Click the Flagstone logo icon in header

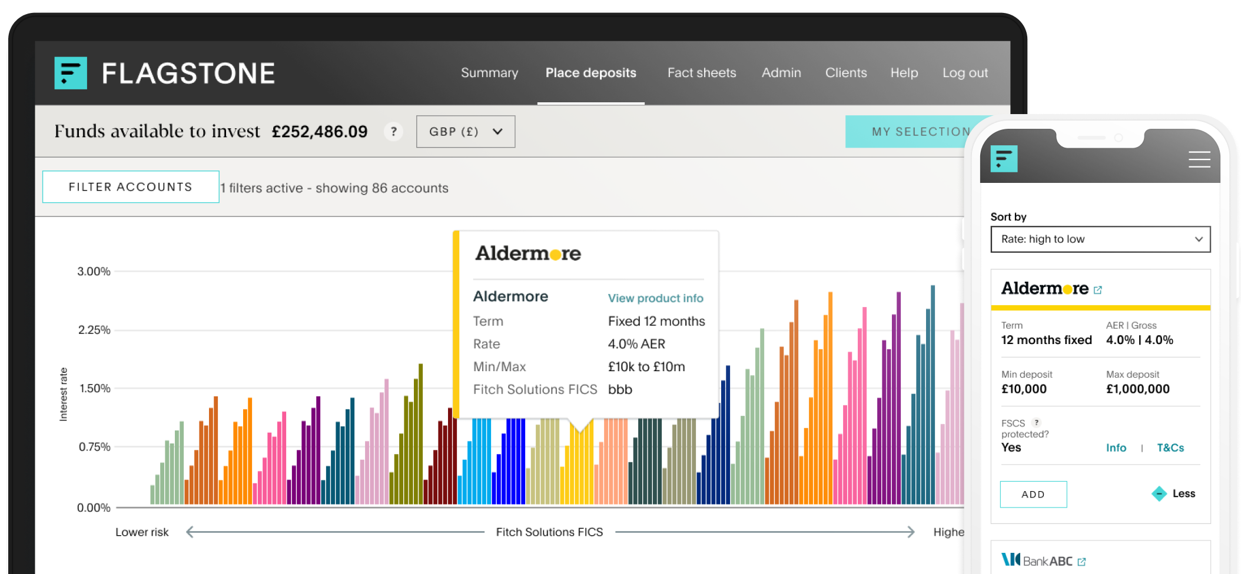(71, 73)
